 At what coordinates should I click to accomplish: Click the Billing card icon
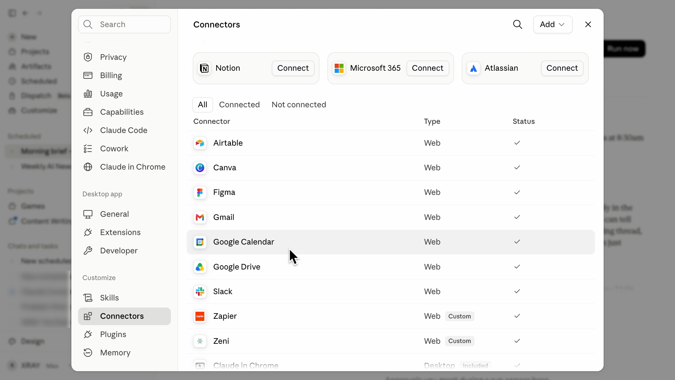88,75
